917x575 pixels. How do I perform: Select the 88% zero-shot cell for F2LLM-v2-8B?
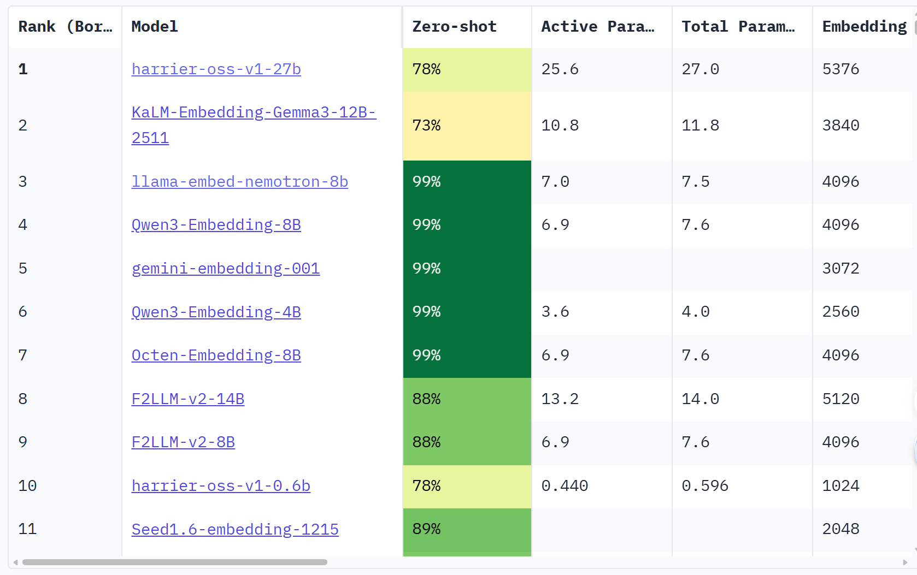[467, 442]
